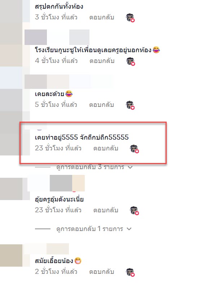
Task: Reply (ตอบกลับ) to the เคยละด้วย comment
Action: pyautogui.click(x=101, y=105)
